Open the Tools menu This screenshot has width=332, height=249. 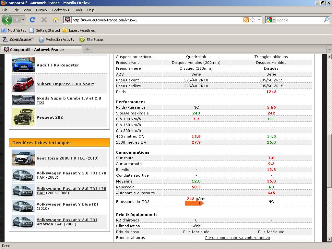(x=78, y=10)
